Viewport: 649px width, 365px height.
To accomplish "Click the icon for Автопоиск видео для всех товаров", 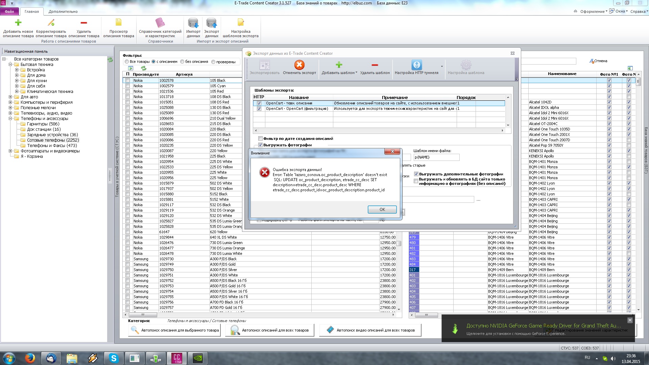I will [330, 330].
